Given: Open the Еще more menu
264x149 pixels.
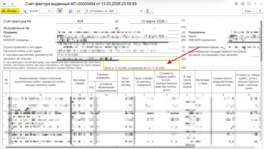Looking at the screenshot, I should tap(249, 11).
